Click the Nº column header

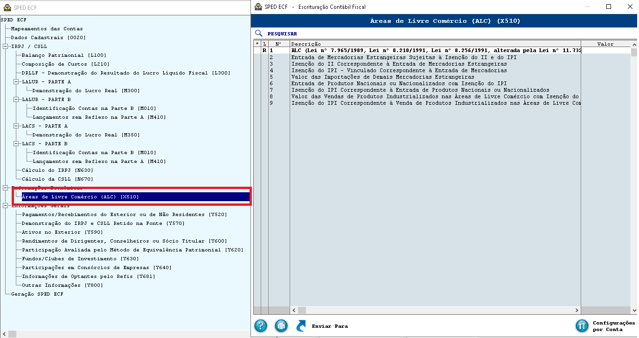pyautogui.click(x=278, y=44)
